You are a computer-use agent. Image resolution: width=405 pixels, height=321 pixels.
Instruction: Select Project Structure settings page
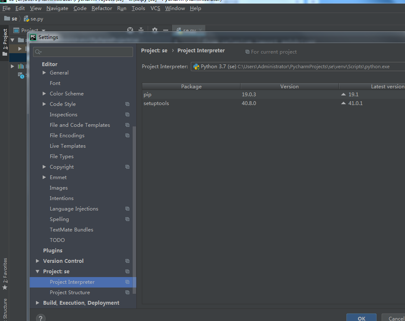point(70,293)
